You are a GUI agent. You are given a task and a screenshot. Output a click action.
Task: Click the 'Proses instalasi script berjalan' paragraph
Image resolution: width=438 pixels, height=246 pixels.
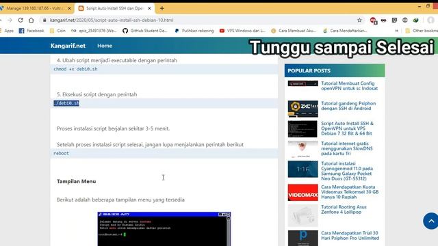tap(113, 128)
